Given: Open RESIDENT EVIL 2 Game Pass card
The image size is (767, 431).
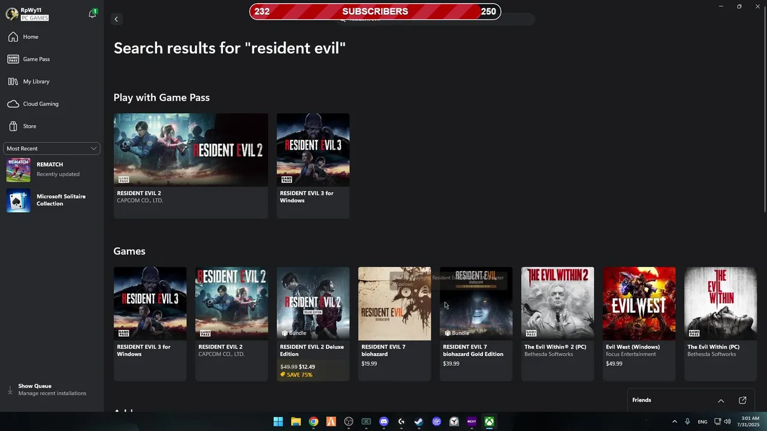Looking at the screenshot, I should [x=191, y=166].
